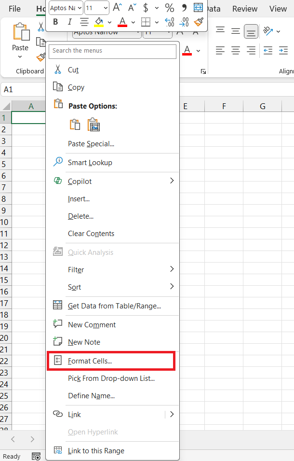Increase font size in mini toolbar
This screenshot has height=461, width=294.
coord(118,7)
